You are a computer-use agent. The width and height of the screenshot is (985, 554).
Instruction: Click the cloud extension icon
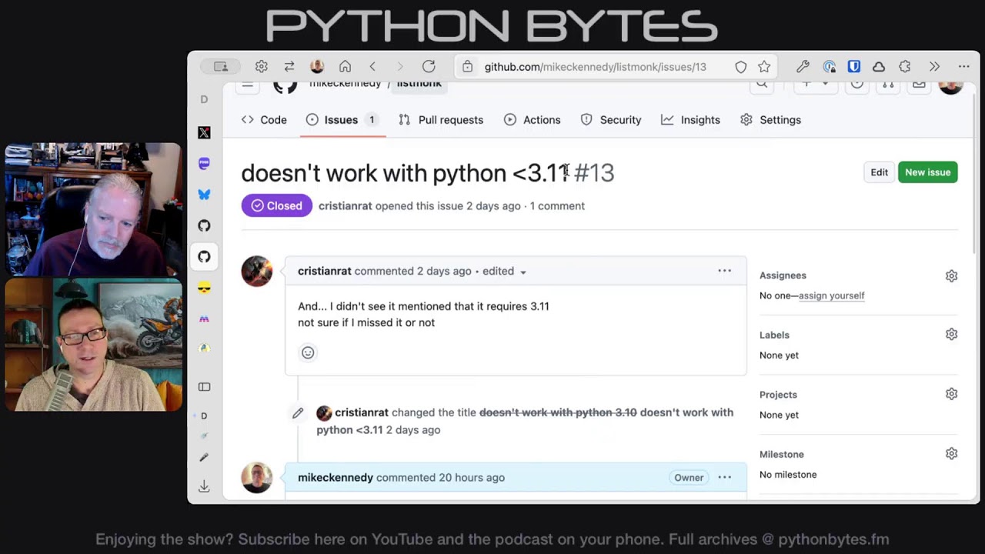point(879,67)
